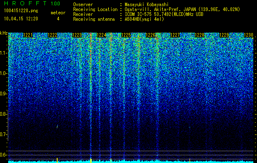Click the Receiving Location label
Viewport: 257px width, 163px height.
[95, 9]
